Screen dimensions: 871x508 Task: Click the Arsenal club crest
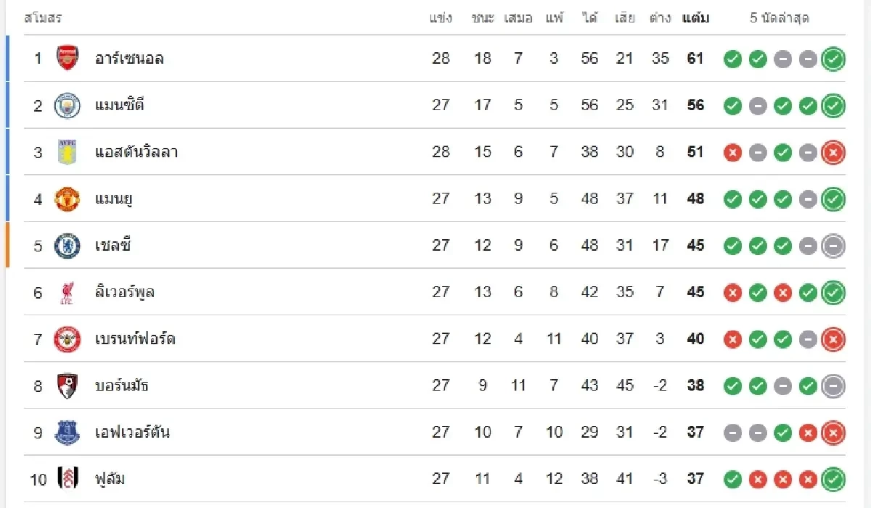(x=68, y=58)
